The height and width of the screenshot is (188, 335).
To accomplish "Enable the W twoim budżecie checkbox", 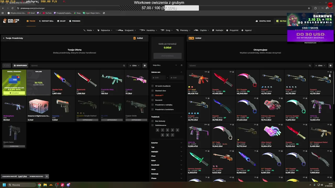I will tap(153, 86).
